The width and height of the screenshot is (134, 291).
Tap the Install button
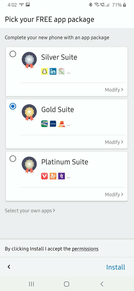pyautogui.click(x=116, y=267)
